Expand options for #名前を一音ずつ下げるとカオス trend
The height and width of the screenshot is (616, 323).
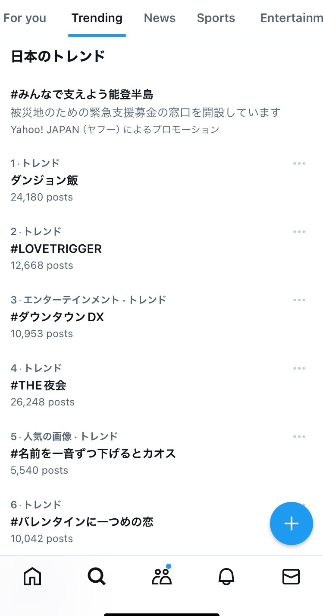(299, 437)
